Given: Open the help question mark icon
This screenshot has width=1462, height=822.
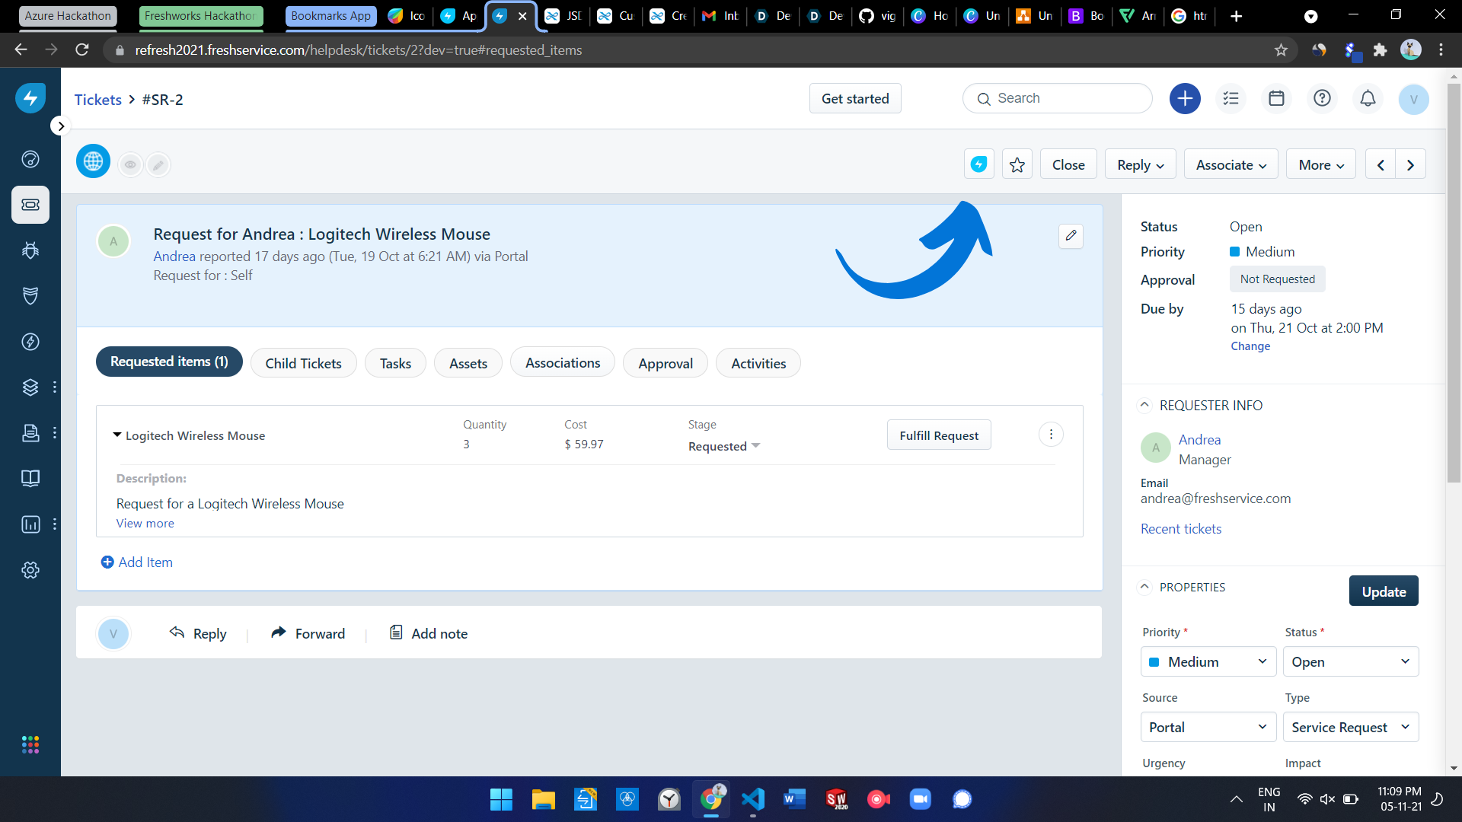Looking at the screenshot, I should coord(1322,98).
